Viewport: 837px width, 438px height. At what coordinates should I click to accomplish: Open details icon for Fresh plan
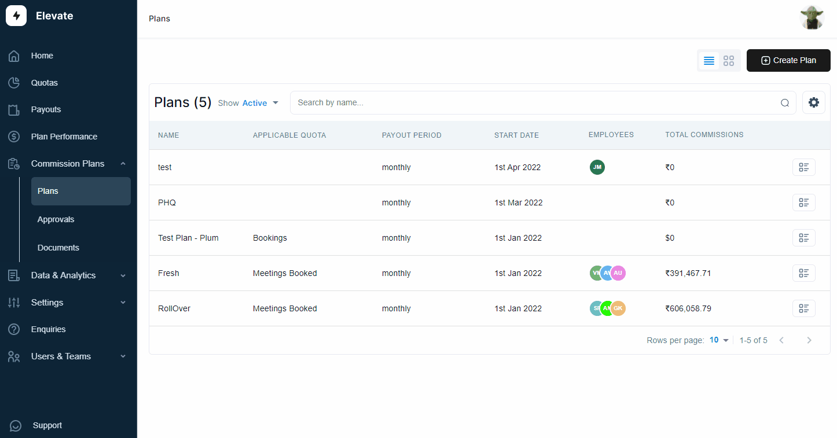pos(804,273)
